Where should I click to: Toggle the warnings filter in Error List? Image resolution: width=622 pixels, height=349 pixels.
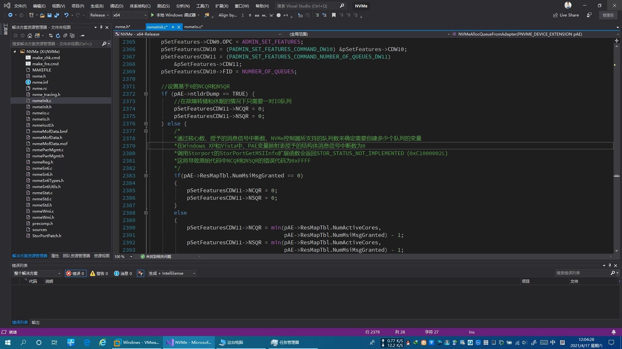pos(99,273)
